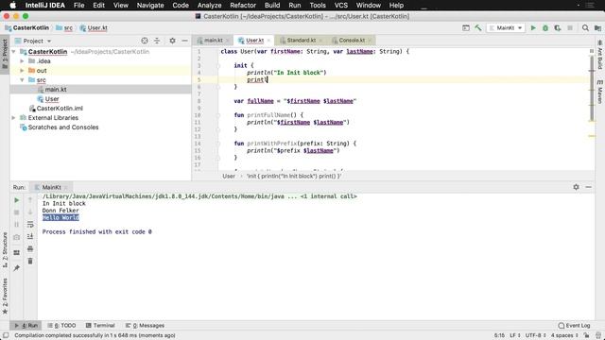Screen dimensions: 605x340
Task: Restore layout icon in Run panel
Action: click(x=16, y=252)
